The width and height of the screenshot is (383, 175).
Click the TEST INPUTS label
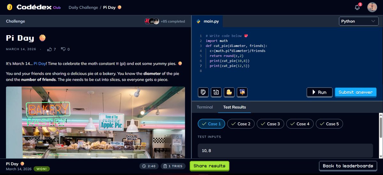click(x=209, y=137)
